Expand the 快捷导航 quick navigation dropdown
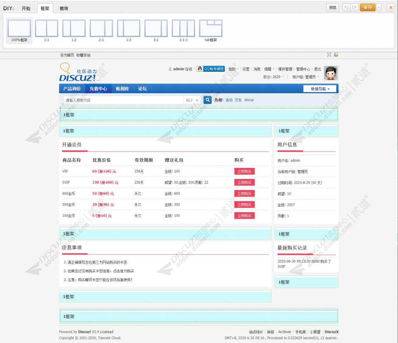 (x=320, y=89)
